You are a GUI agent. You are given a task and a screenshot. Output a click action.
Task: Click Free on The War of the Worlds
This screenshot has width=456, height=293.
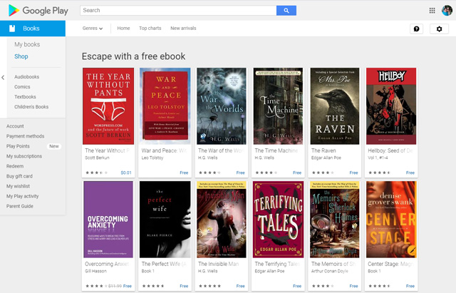(x=241, y=173)
